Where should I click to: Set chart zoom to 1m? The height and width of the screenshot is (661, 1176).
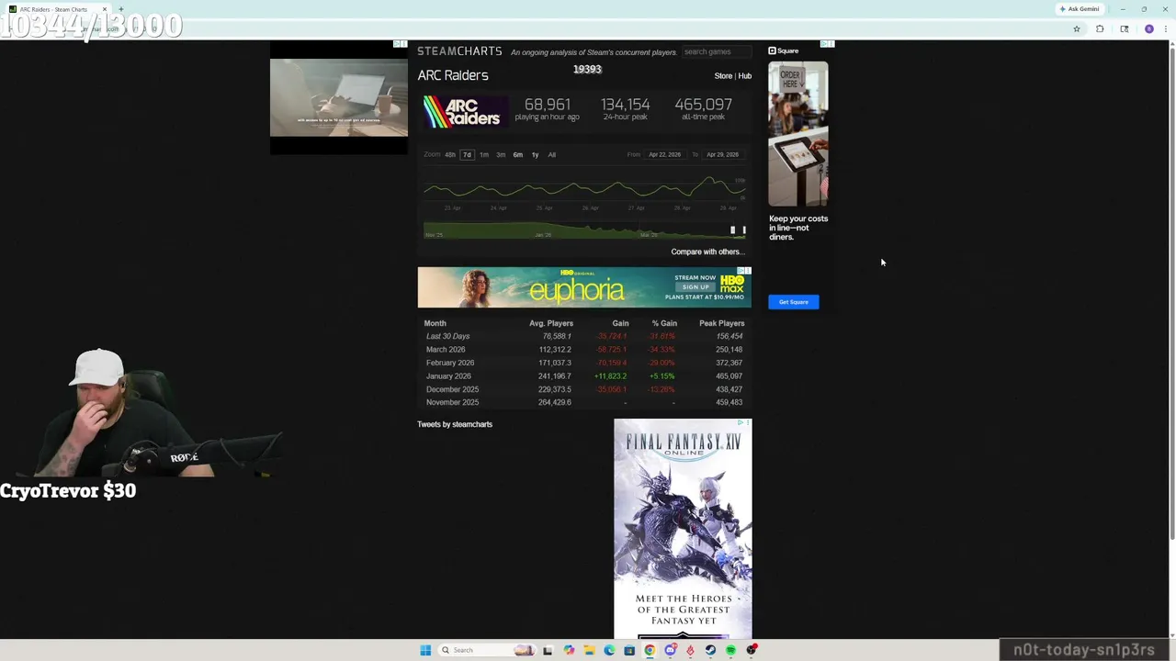pyautogui.click(x=484, y=154)
